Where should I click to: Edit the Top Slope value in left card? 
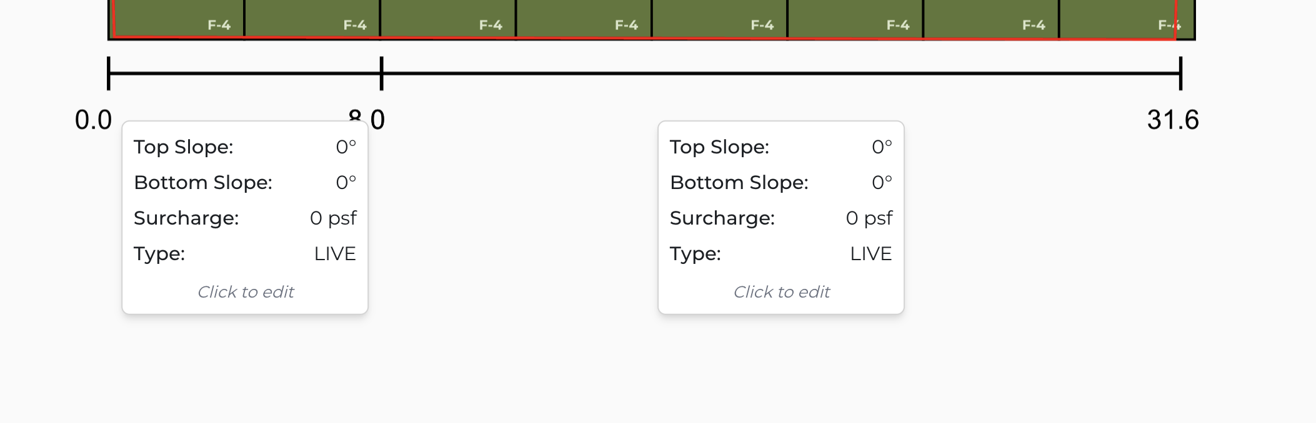[x=346, y=147]
